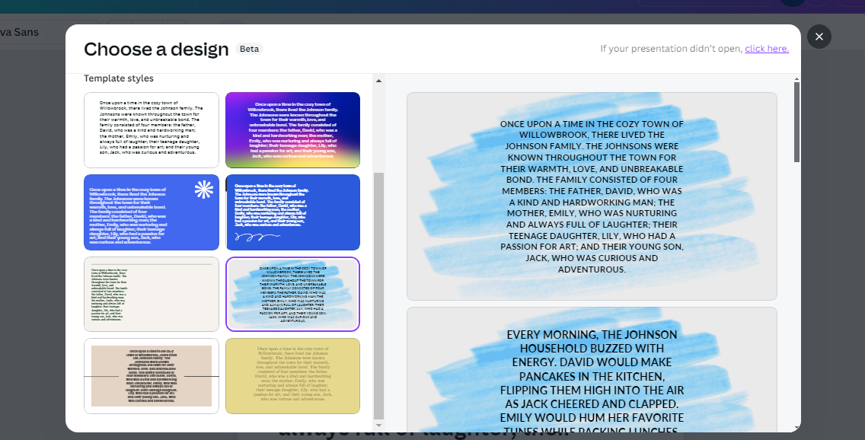Click the Beta badge beside the title

(x=249, y=49)
